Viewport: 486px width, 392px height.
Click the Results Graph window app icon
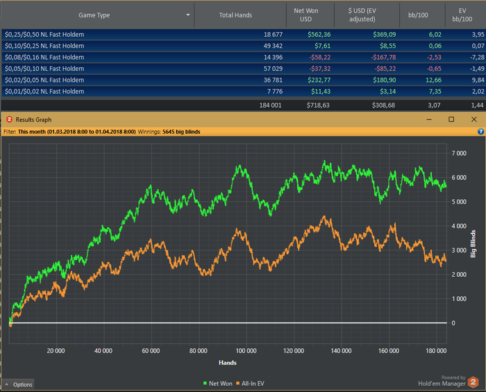[10, 119]
